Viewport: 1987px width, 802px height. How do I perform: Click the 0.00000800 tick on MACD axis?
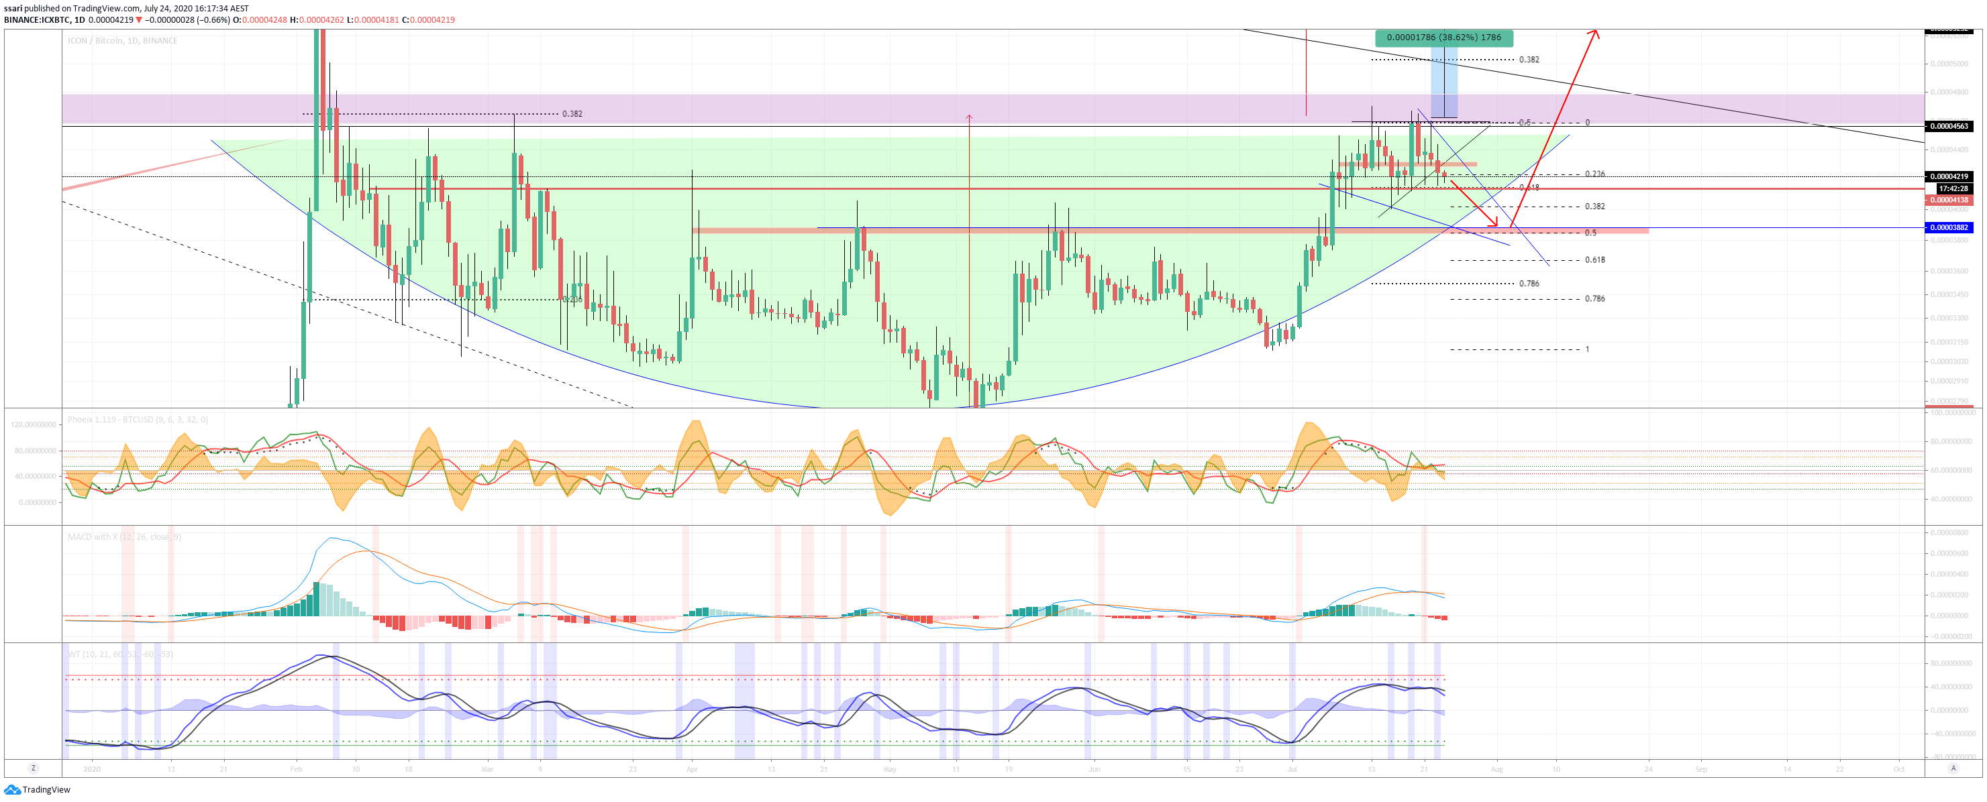[1949, 533]
